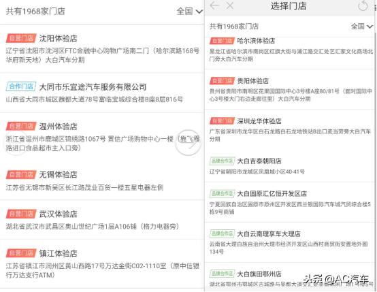377x292 pixels.
Task: Click the 品牌合作店 tag beside 大白旗田鄂州店
Action: (222, 274)
